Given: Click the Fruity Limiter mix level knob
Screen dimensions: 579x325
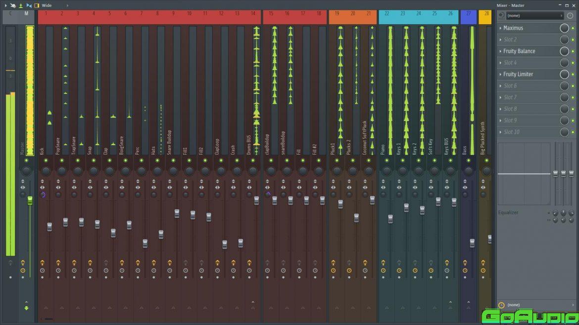Looking at the screenshot, I should pyautogui.click(x=564, y=75).
